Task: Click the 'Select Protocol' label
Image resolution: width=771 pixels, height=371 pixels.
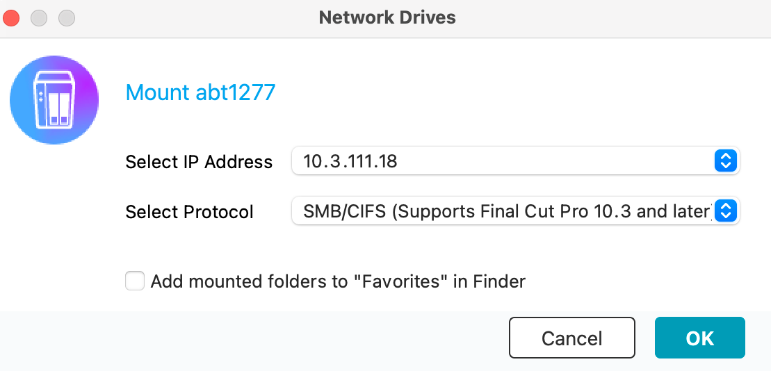Action: click(x=189, y=212)
